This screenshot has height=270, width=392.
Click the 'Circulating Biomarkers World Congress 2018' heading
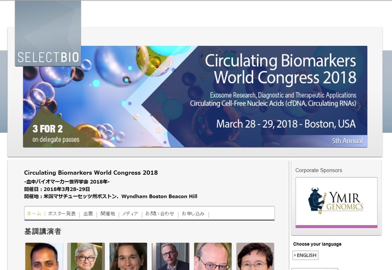pos(91,173)
